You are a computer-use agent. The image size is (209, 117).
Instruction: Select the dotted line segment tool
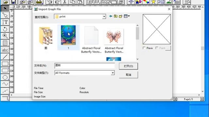coord(5,91)
